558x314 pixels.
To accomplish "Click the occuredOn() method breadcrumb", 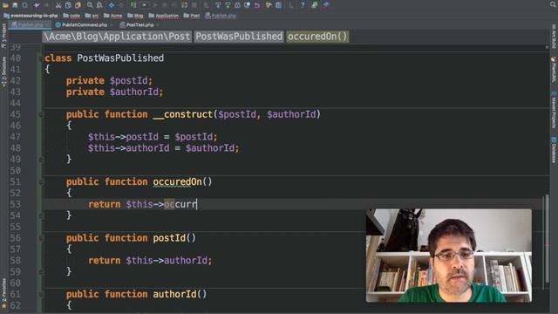I will pos(317,37).
